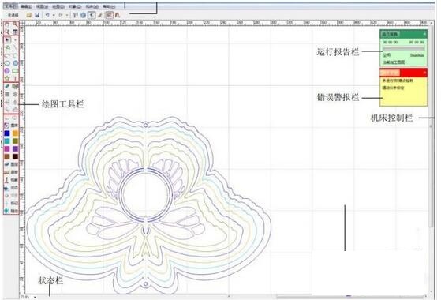Click the scroll down arrow at the bottom right
The width and height of the screenshot is (441, 300).
432,291
